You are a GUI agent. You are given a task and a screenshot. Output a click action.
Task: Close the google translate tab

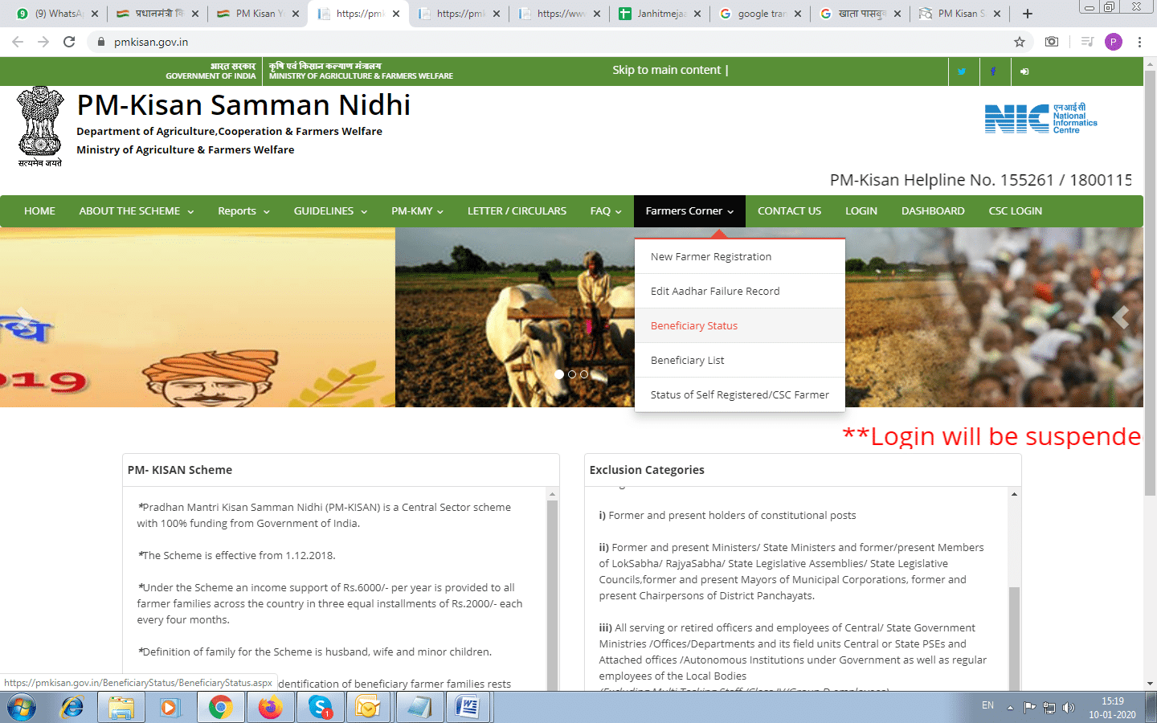797,14
